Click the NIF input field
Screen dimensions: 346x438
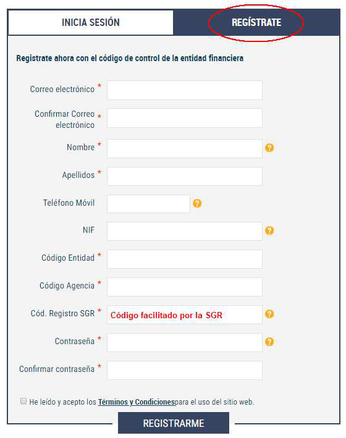pyautogui.click(x=185, y=231)
